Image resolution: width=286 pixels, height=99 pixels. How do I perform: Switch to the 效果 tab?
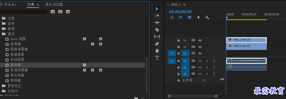click(31, 5)
